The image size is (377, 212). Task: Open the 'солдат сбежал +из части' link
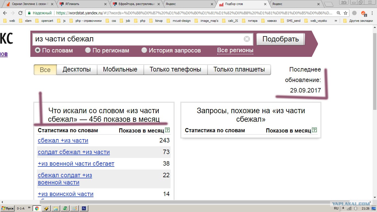[74, 152]
